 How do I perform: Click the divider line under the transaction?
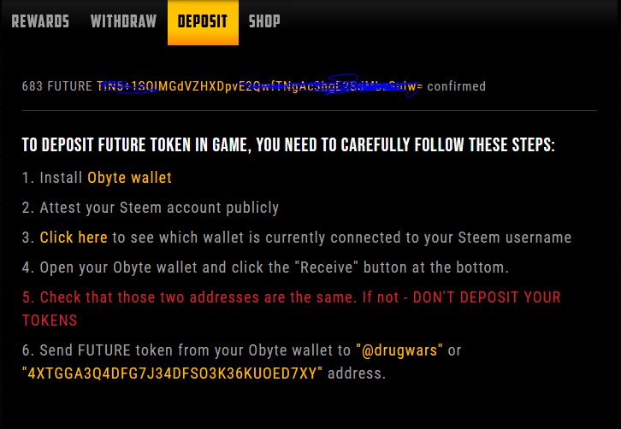[x=310, y=111]
